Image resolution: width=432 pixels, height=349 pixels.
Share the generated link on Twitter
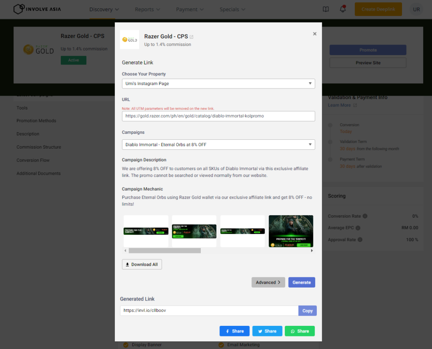pyautogui.click(x=267, y=331)
